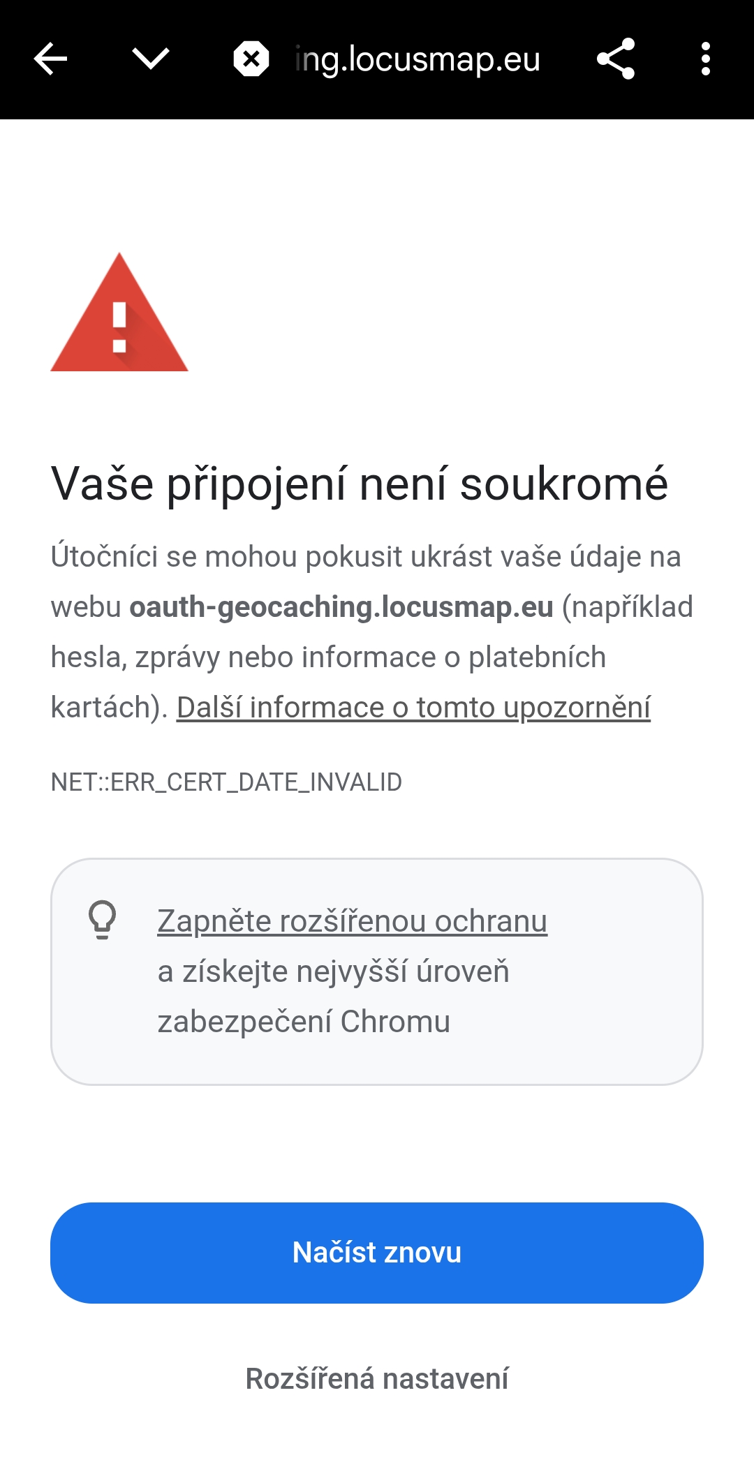Tap the not-secure connection icon

[x=251, y=59]
